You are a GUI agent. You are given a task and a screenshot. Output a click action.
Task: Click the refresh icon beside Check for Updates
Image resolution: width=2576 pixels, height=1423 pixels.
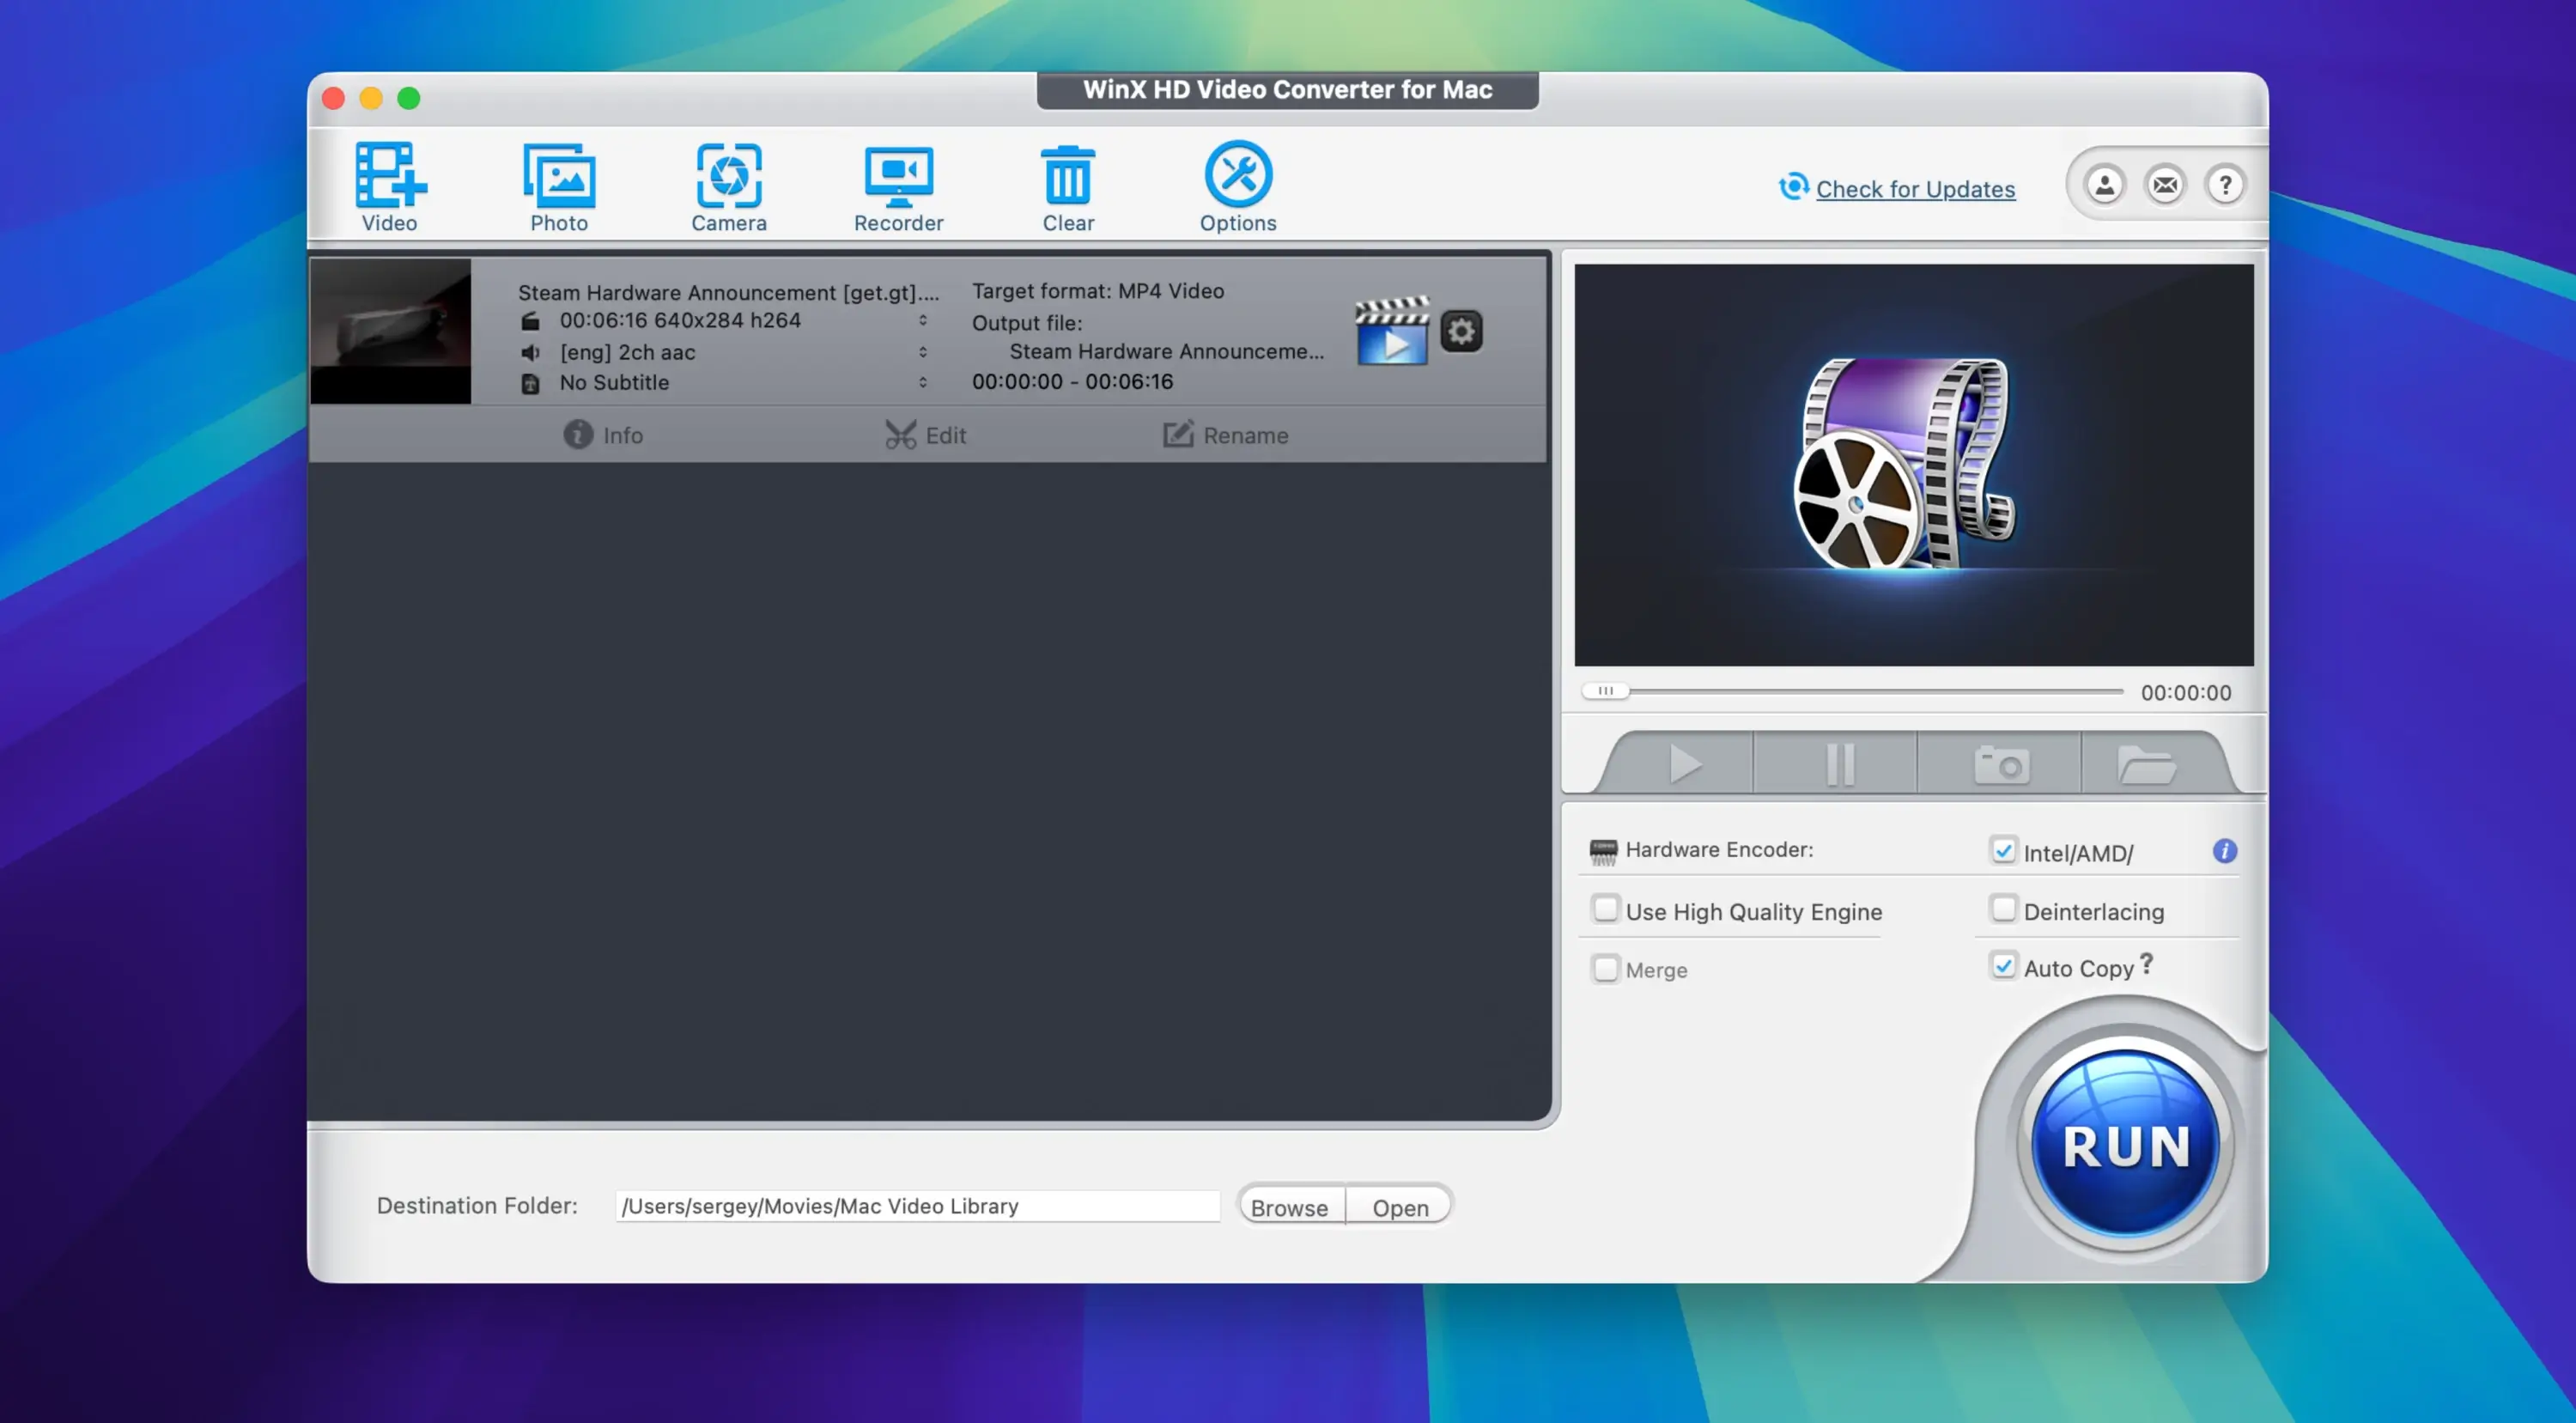point(1793,186)
